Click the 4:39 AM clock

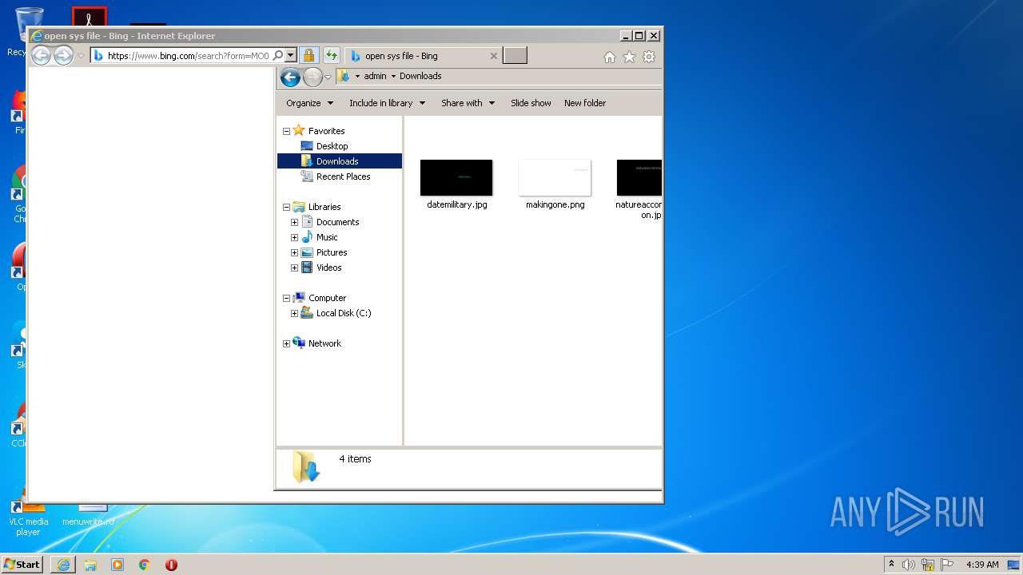click(982, 565)
